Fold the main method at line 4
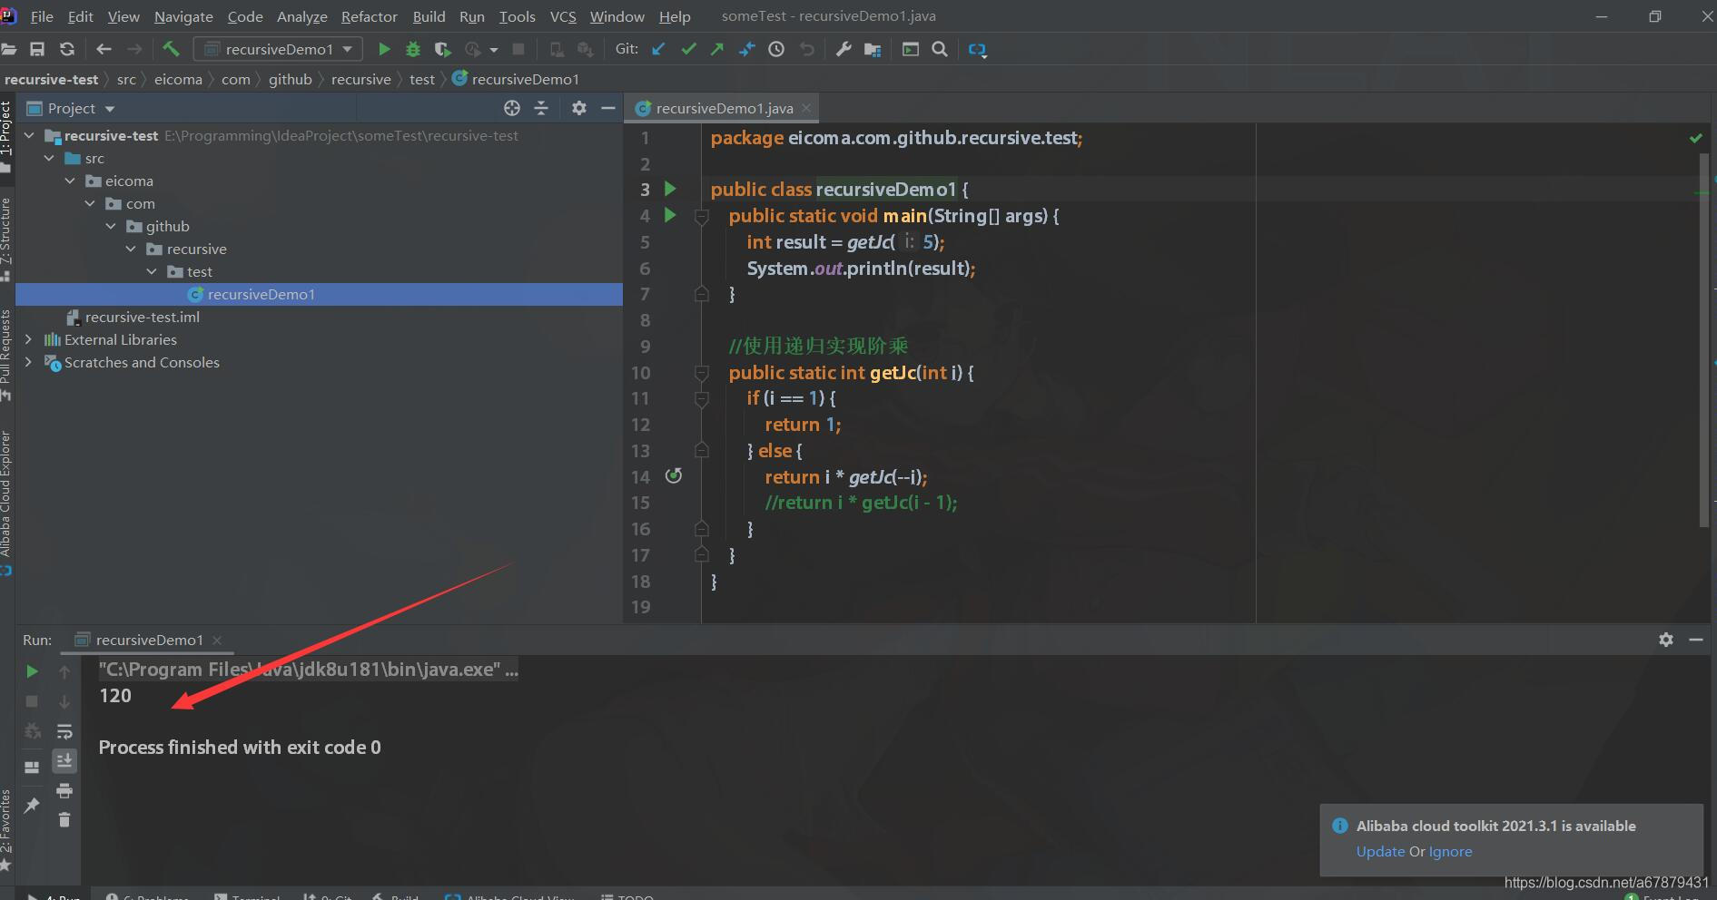This screenshot has height=900, width=1717. (702, 217)
